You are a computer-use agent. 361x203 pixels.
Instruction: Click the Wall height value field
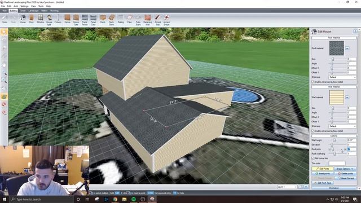pos(351,140)
